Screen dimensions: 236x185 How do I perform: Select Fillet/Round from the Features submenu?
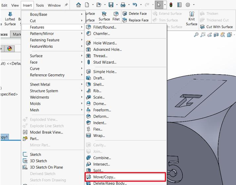pyautogui.click(x=126, y=27)
